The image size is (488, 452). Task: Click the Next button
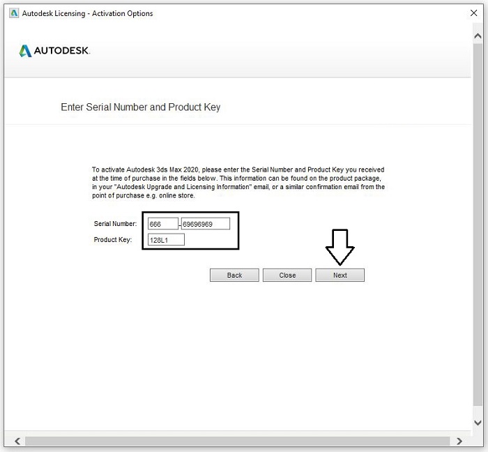(x=340, y=276)
